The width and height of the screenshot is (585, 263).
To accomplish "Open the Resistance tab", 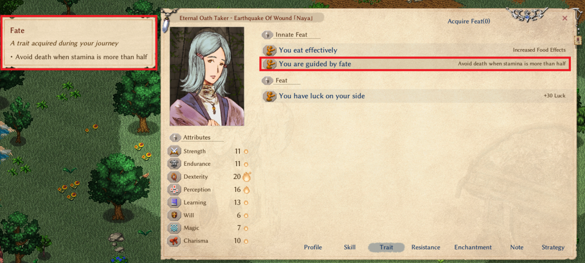I will 426,247.
